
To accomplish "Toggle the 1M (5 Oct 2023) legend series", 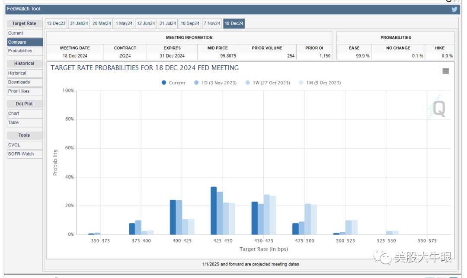I will tap(320, 83).
